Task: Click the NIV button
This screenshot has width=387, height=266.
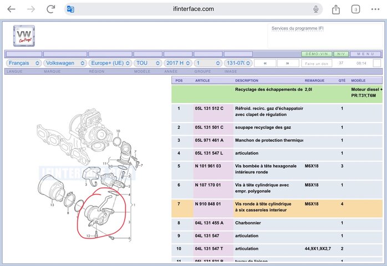Action: 341,54
